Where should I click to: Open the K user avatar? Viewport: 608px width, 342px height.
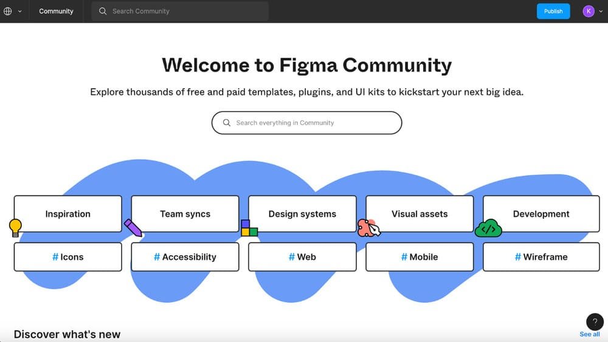588,11
